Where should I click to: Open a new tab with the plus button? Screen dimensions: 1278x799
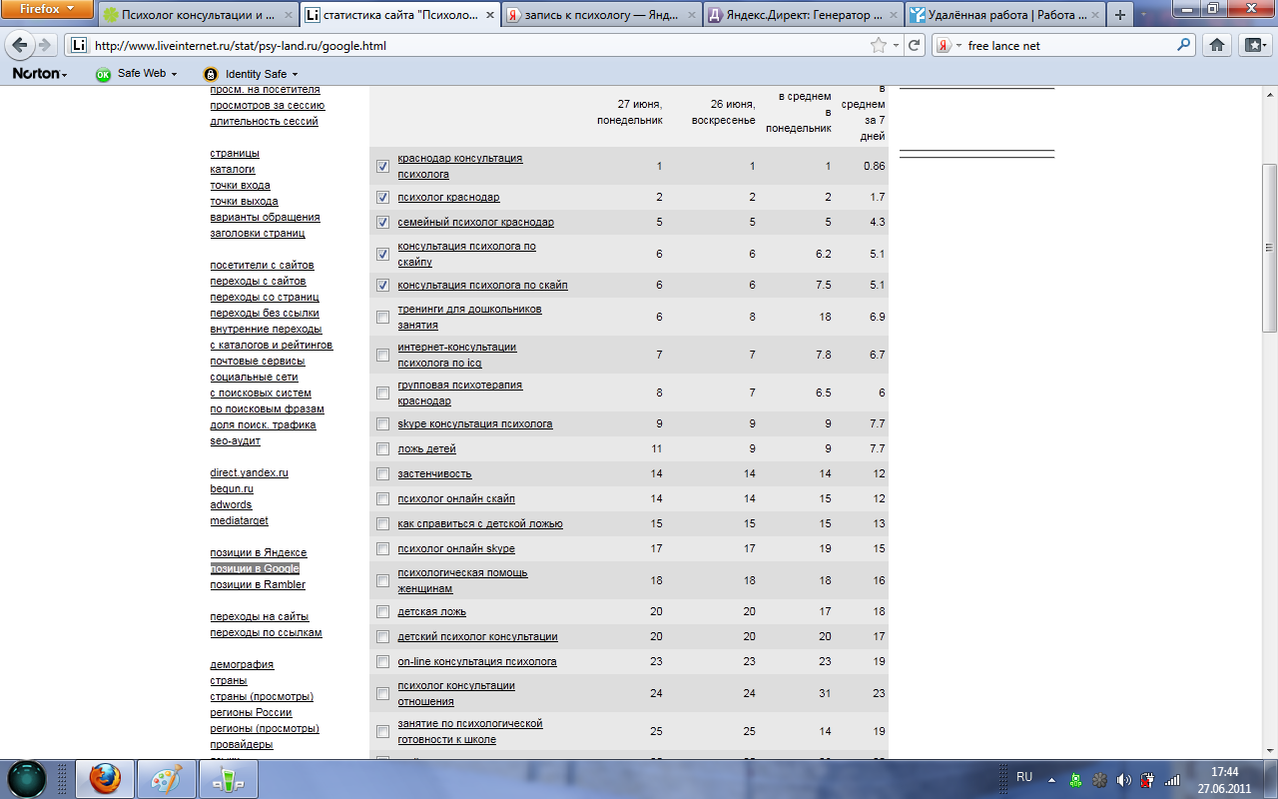point(1120,15)
